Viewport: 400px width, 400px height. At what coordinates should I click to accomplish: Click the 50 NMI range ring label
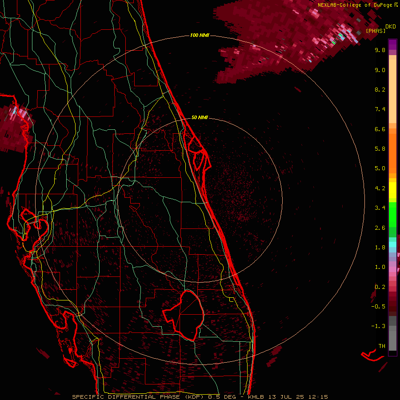click(x=200, y=118)
